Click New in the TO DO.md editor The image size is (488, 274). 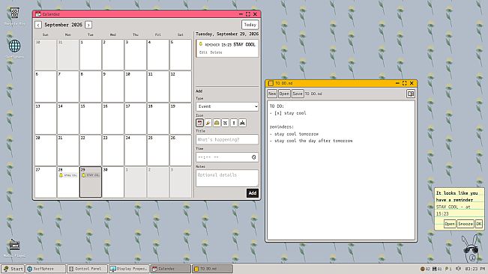[x=272, y=94]
